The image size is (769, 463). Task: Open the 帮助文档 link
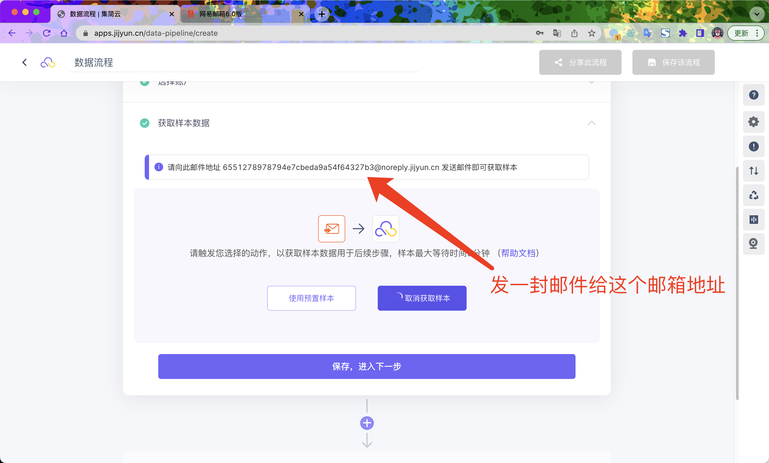tap(518, 253)
